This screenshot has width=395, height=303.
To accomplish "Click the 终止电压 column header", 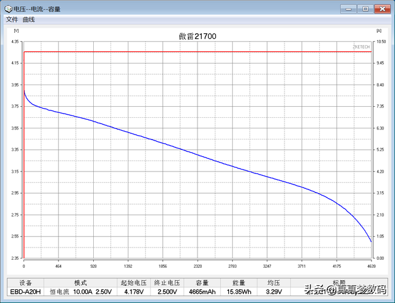I will pos(167,283).
